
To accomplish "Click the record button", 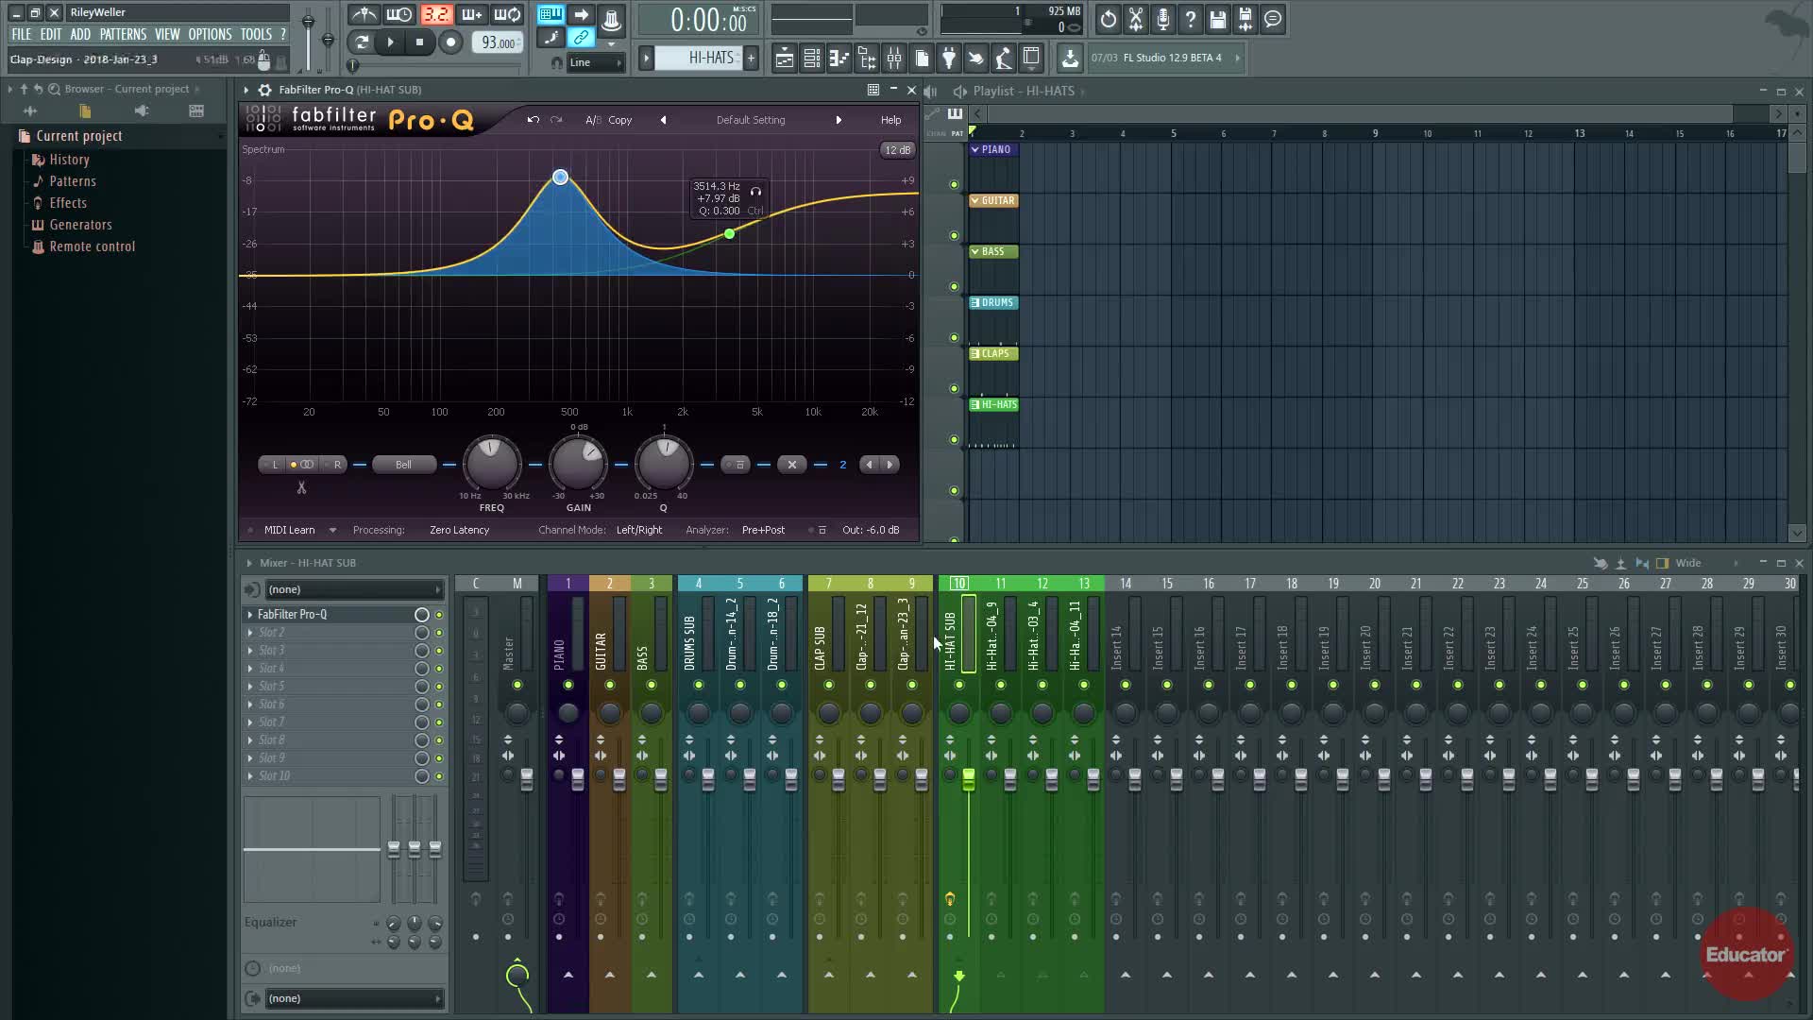I will coord(450,42).
